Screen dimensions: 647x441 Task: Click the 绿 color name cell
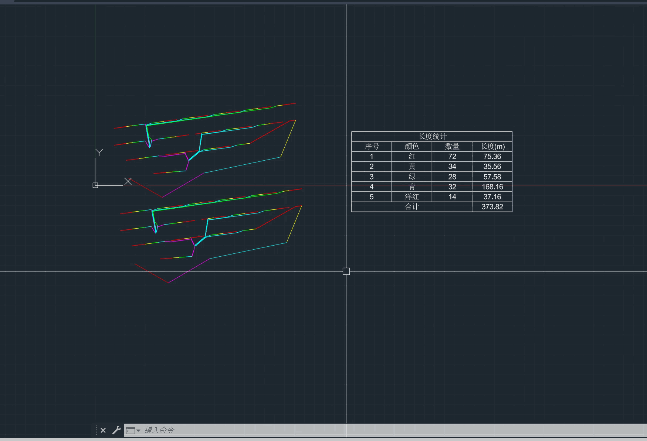(411, 177)
